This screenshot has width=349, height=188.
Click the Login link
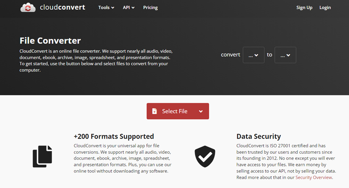[325, 8]
